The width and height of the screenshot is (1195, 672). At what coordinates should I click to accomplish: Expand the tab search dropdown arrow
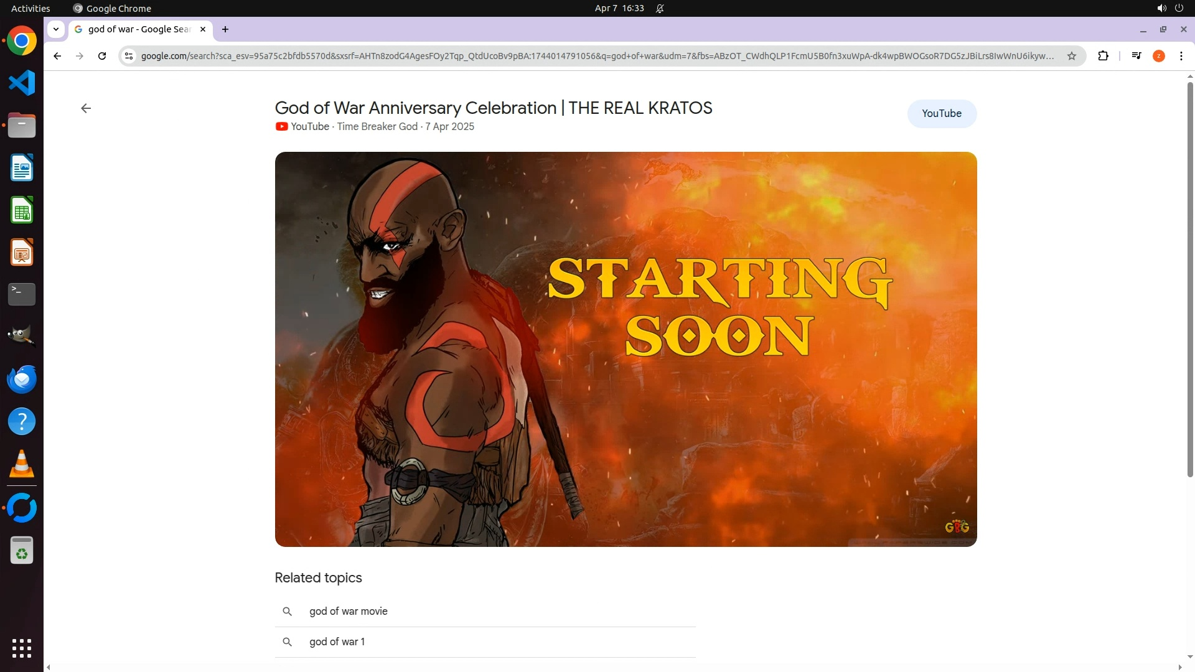56,29
